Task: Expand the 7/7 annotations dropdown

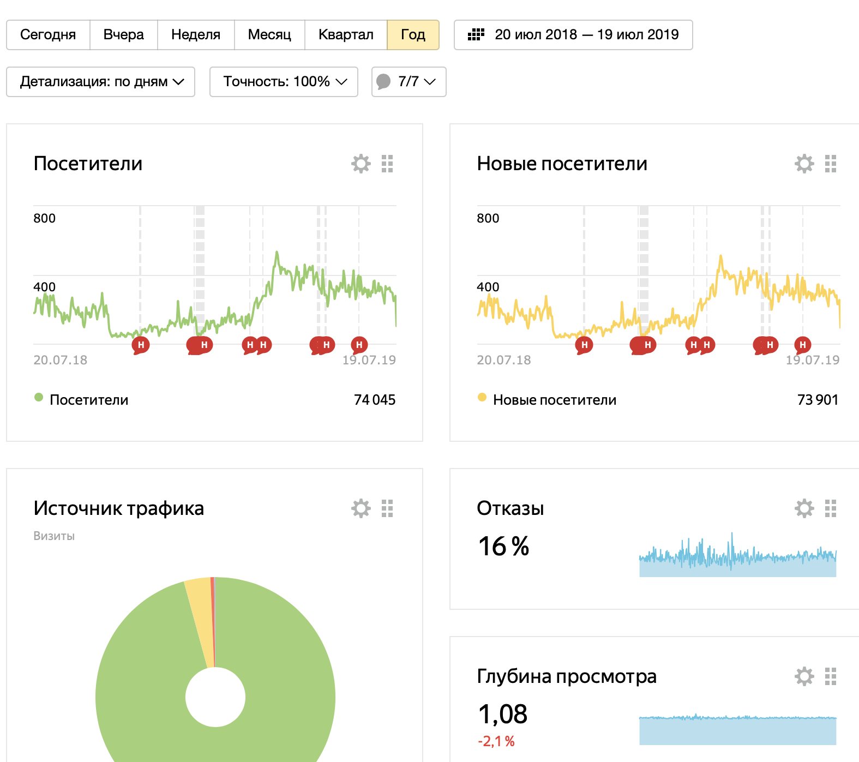Action: [409, 82]
